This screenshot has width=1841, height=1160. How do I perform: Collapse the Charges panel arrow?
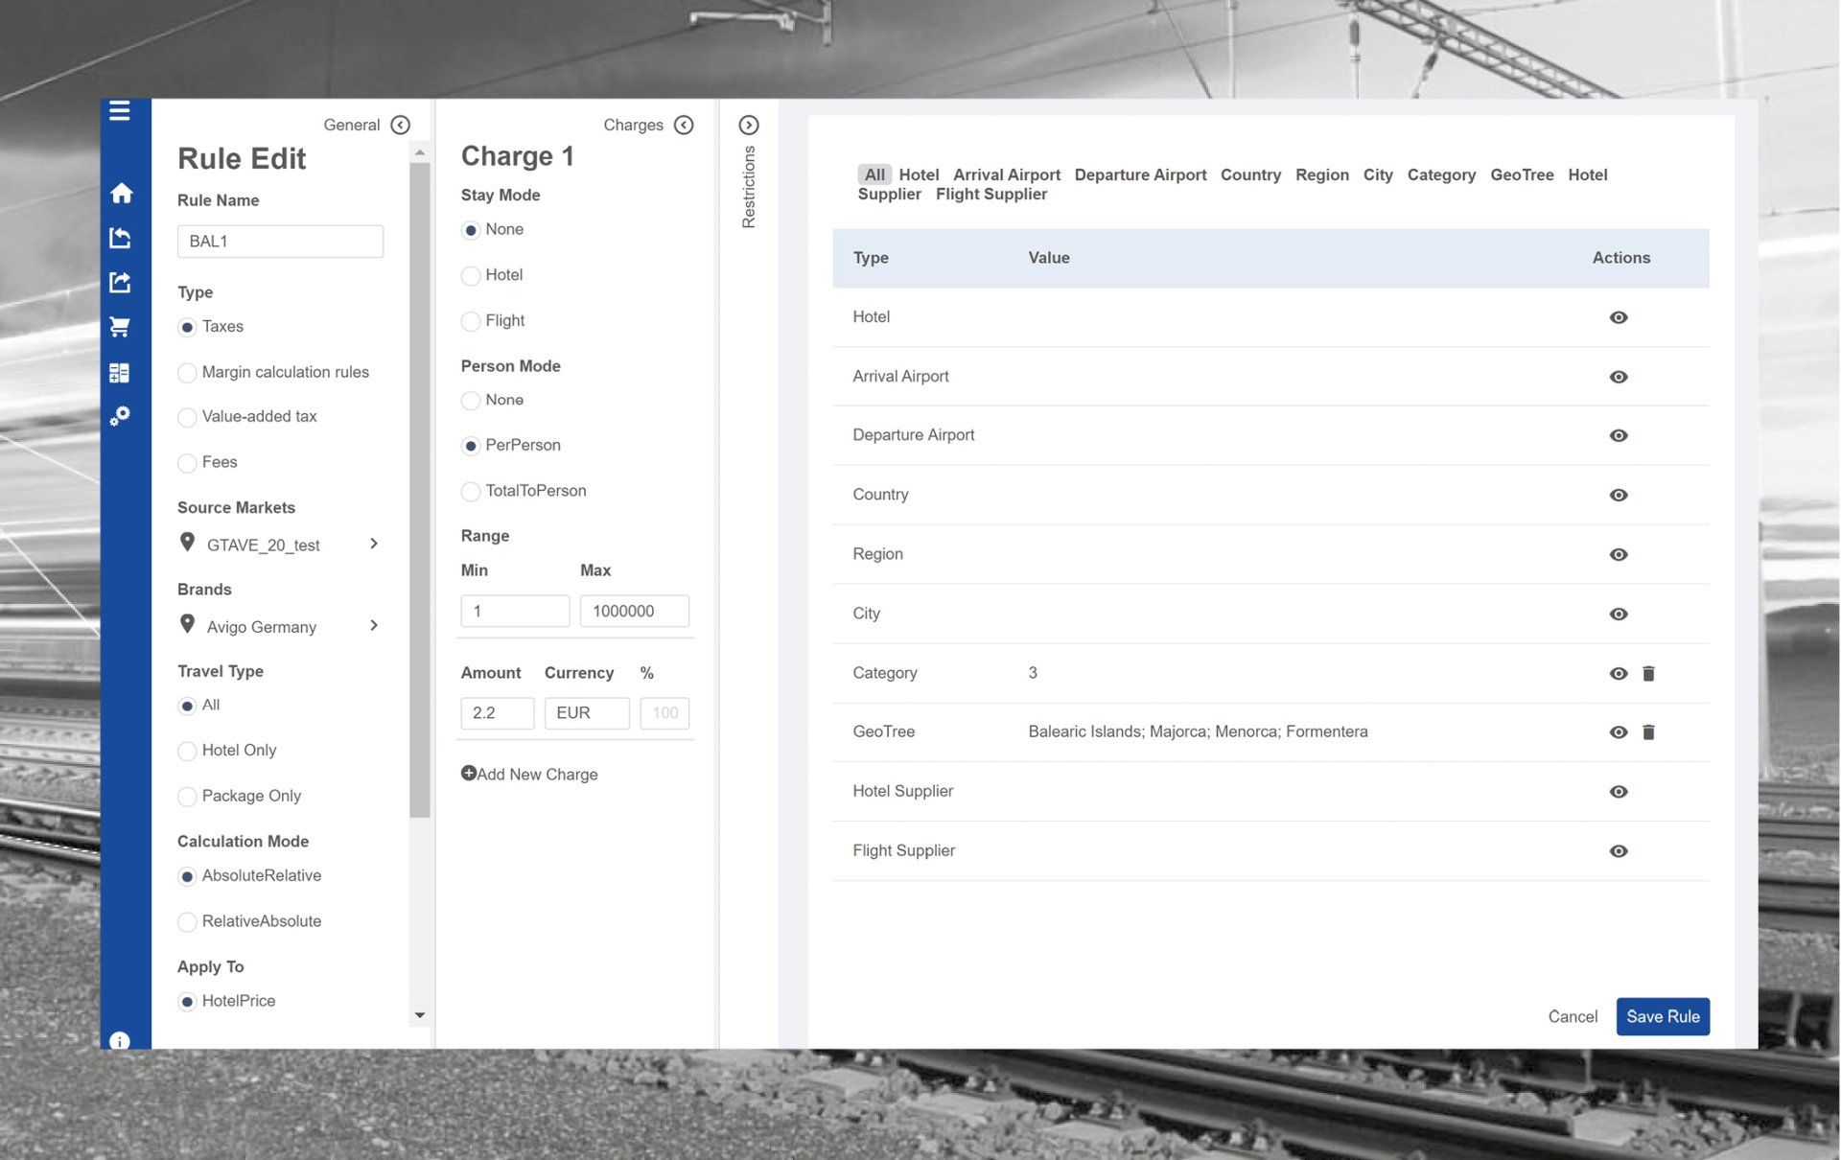point(684,126)
